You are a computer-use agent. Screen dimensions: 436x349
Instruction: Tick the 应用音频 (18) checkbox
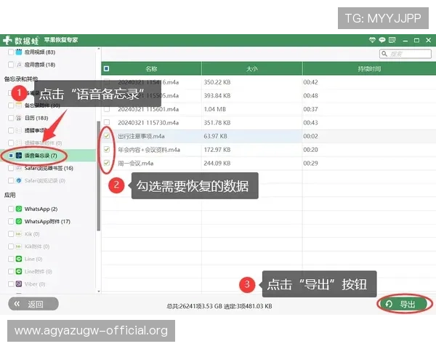(x=11, y=65)
